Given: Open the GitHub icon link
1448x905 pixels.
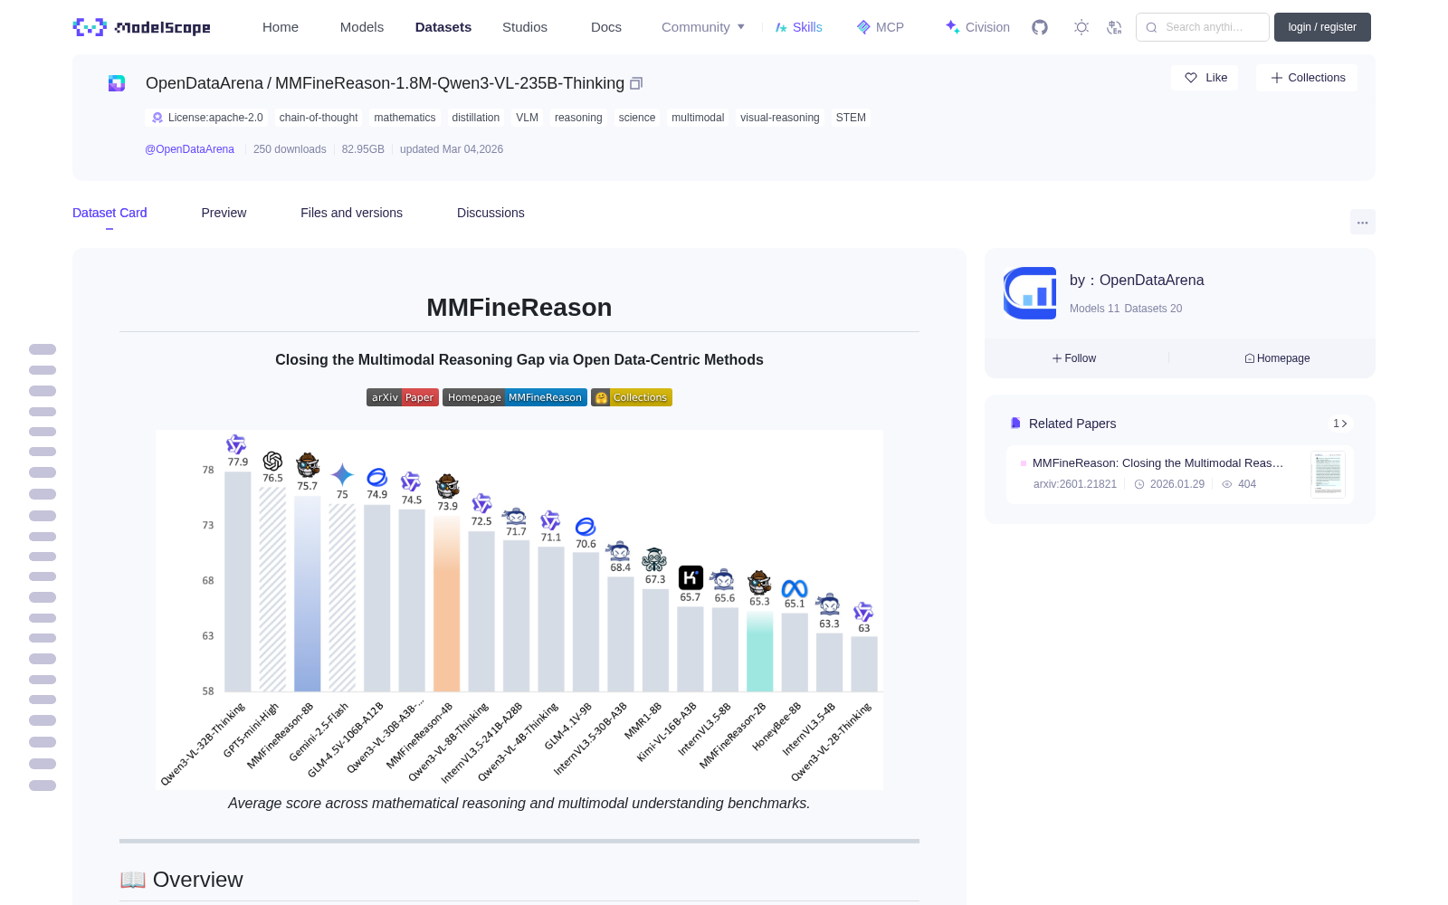Looking at the screenshot, I should [1040, 27].
